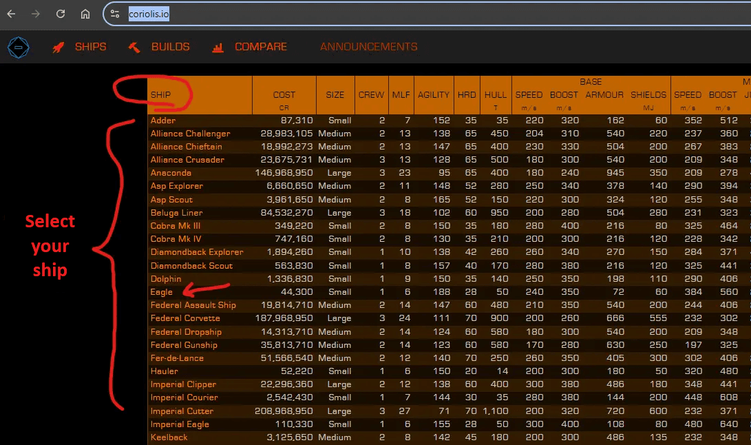Open the Anaconda ship link
The width and height of the screenshot is (751, 445).
point(171,173)
